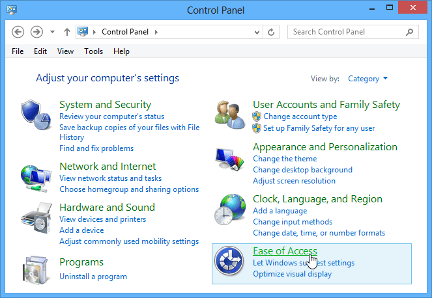Select Let Windows suggest settings
Image resolution: width=432 pixels, height=298 pixels.
tap(304, 263)
